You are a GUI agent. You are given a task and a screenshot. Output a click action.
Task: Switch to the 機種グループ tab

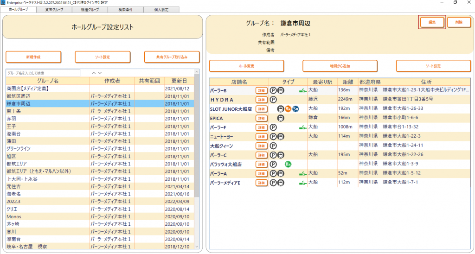(x=90, y=10)
